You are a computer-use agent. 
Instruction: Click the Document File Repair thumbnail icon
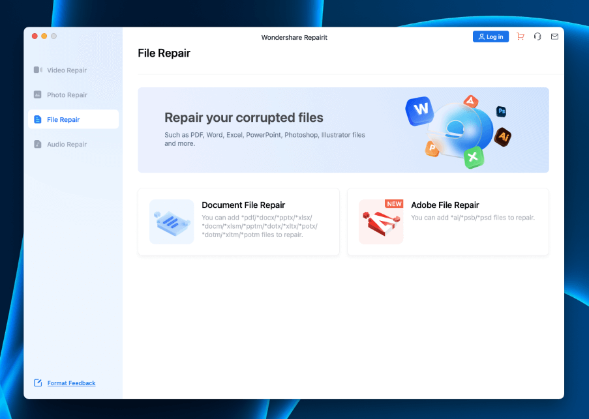click(172, 222)
